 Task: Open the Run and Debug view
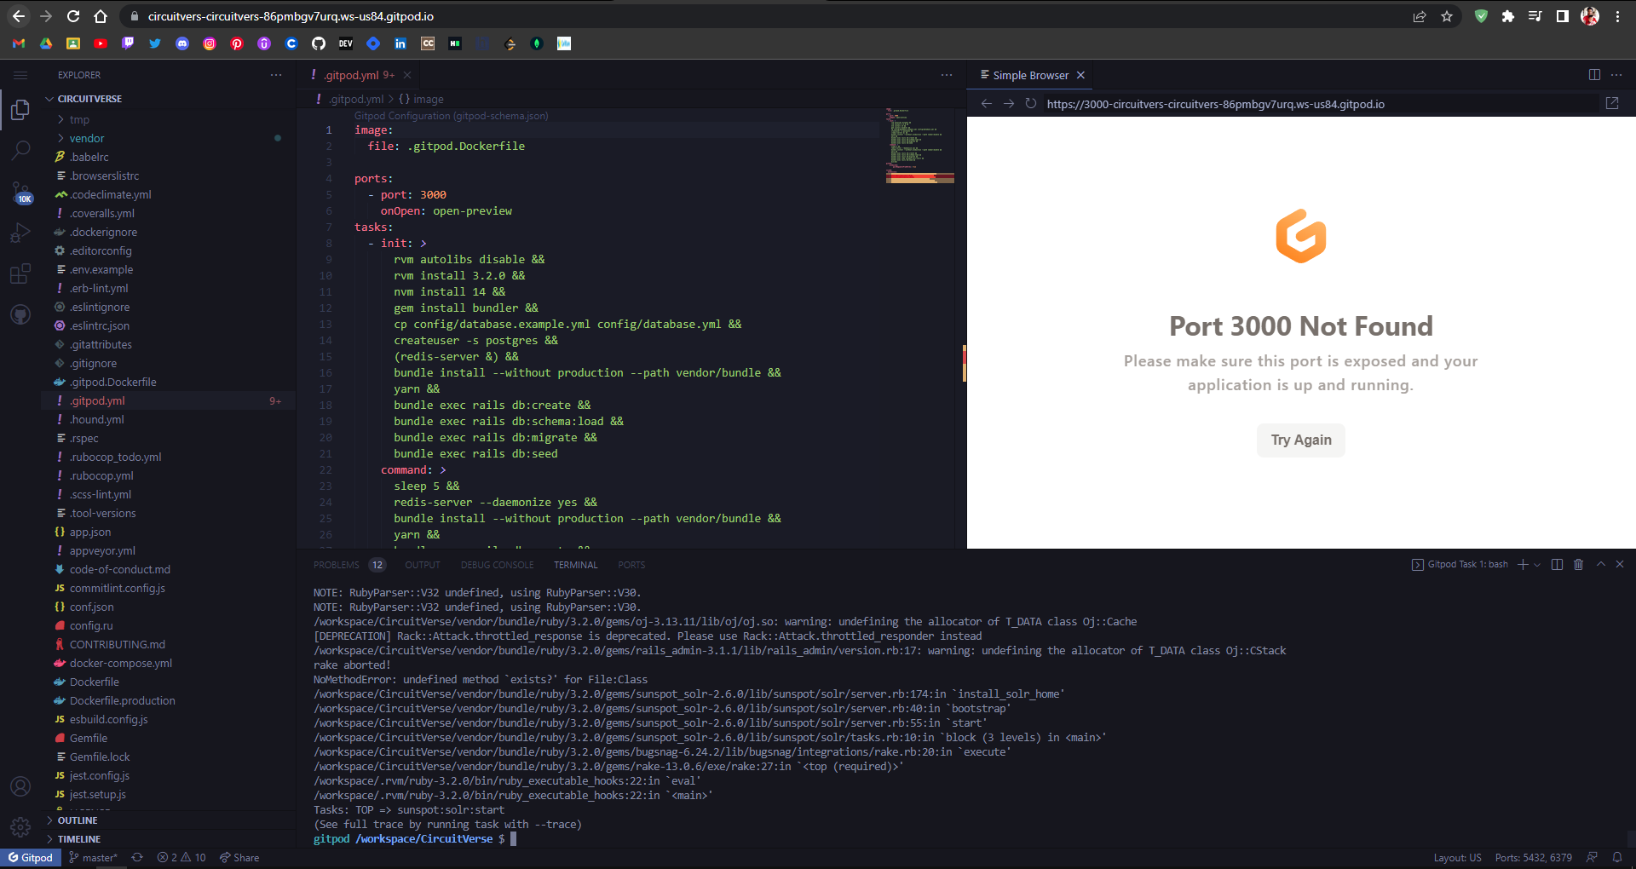[x=20, y=233]
